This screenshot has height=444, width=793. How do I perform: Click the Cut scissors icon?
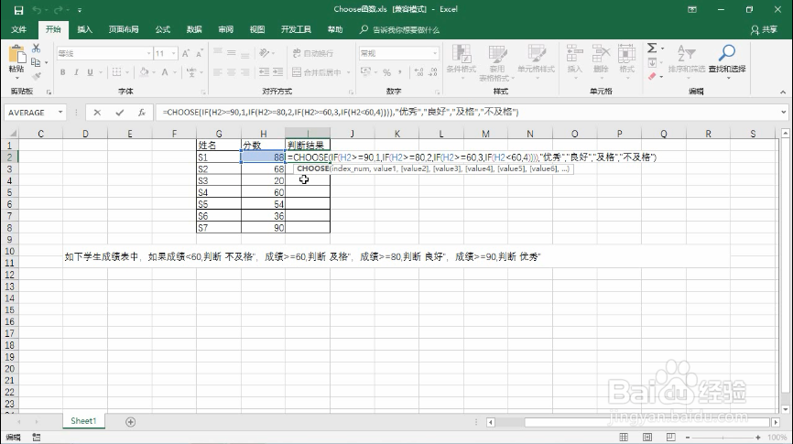click(x=36, y=49)
